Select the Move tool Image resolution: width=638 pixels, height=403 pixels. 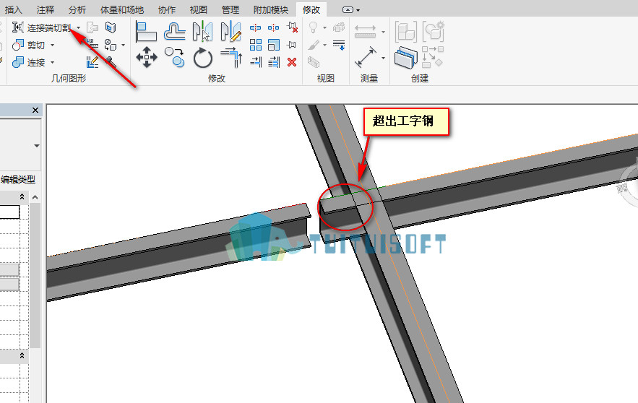click(147, 57)
